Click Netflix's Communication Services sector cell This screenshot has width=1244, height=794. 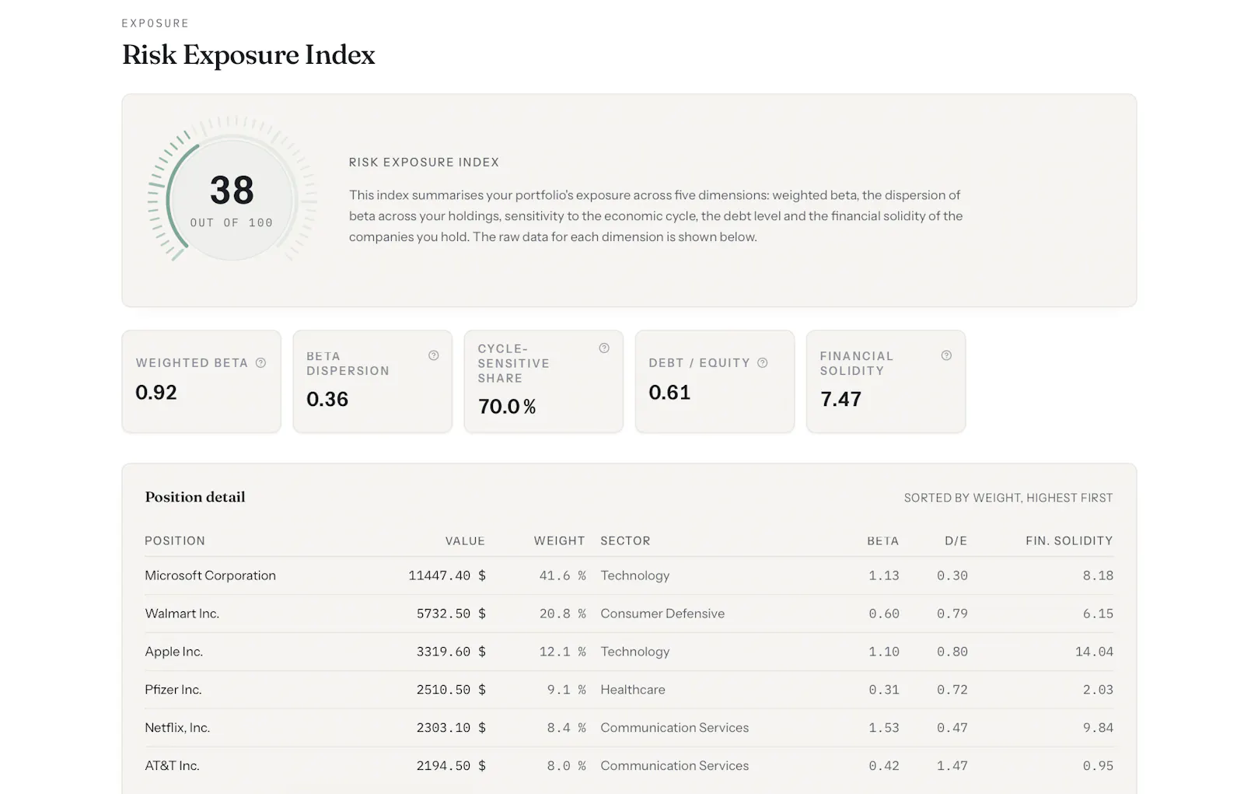click(675, 728)
